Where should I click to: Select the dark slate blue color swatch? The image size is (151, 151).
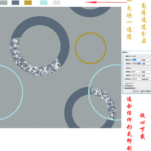pos(16,3)
